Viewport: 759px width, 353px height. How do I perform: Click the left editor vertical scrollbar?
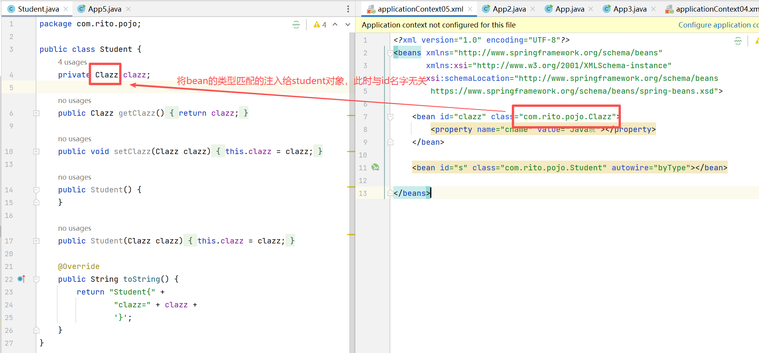point(352,192)
